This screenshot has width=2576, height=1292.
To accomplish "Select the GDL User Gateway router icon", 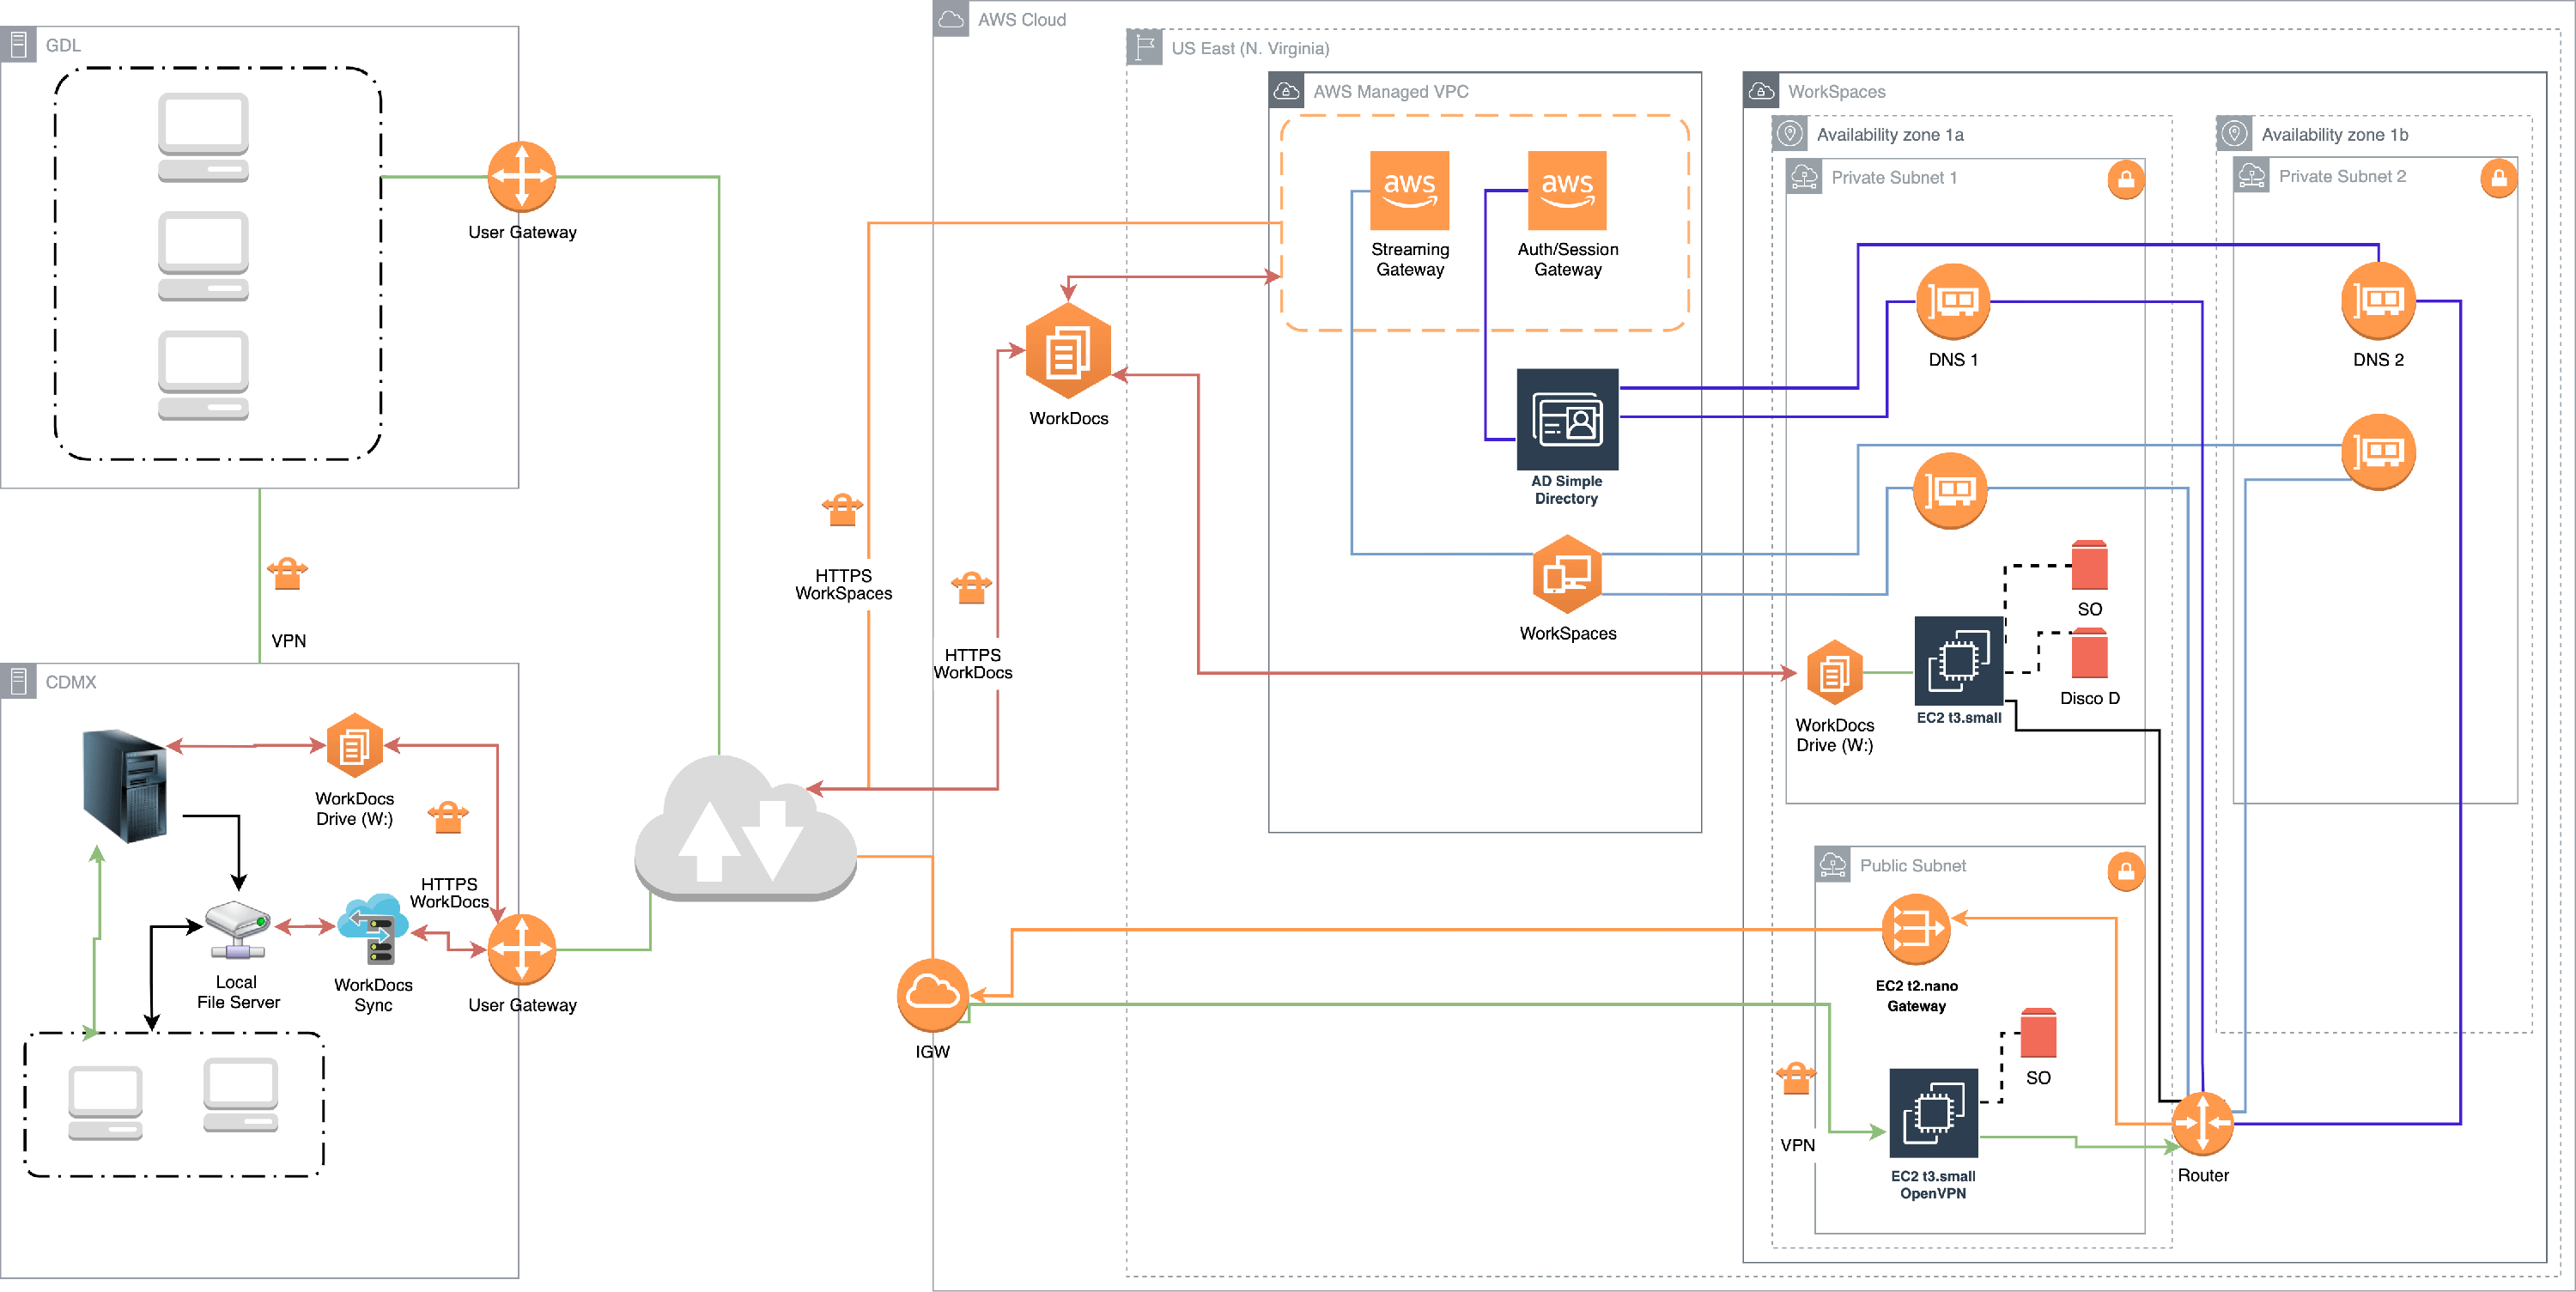I will point(521,177).
